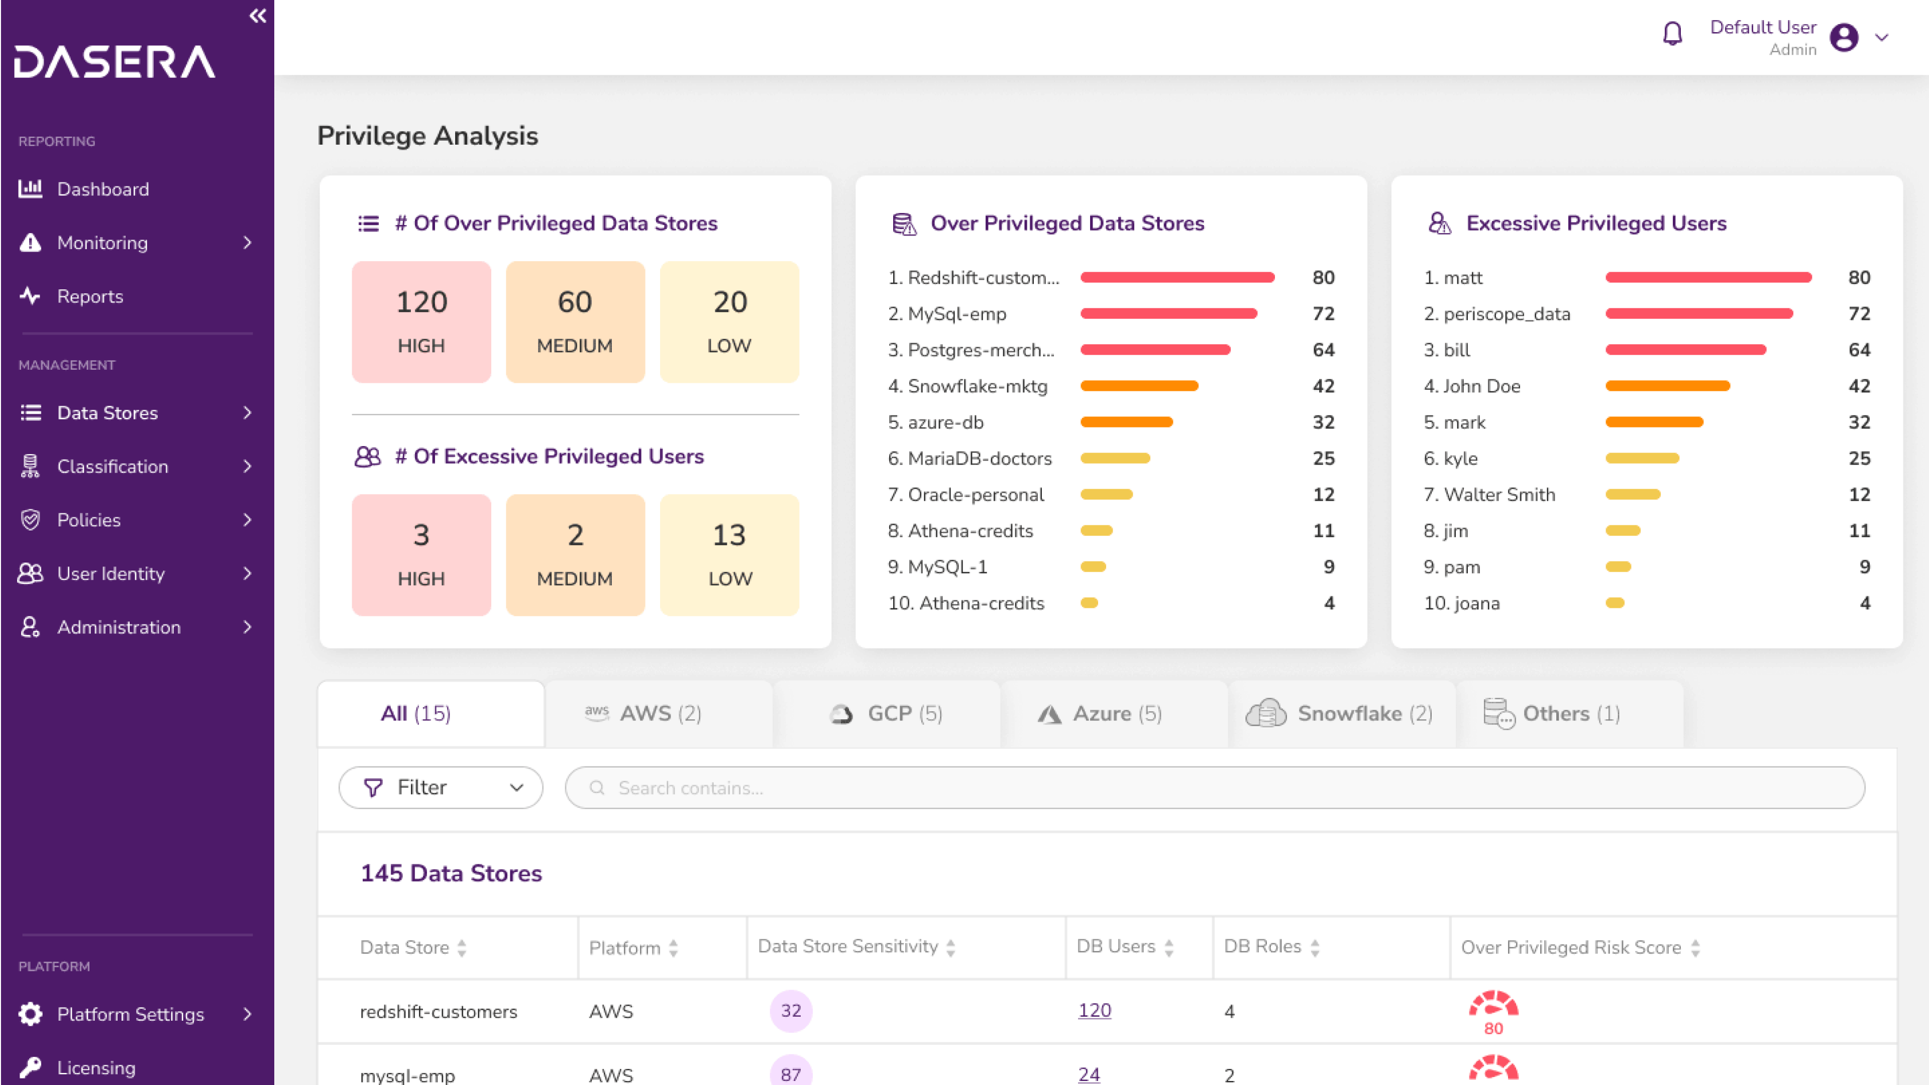The width and height of the screenshot is (1929, 1085).
Task: Click the Reports pulse icon
Action: 30,296
